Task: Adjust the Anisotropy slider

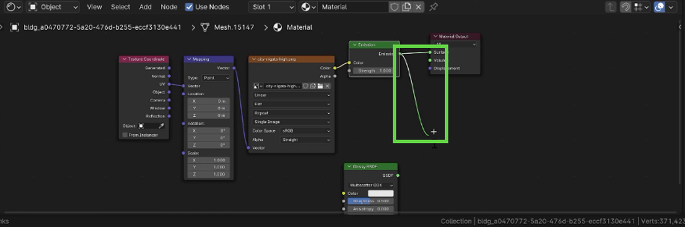Action: point(370,209)
